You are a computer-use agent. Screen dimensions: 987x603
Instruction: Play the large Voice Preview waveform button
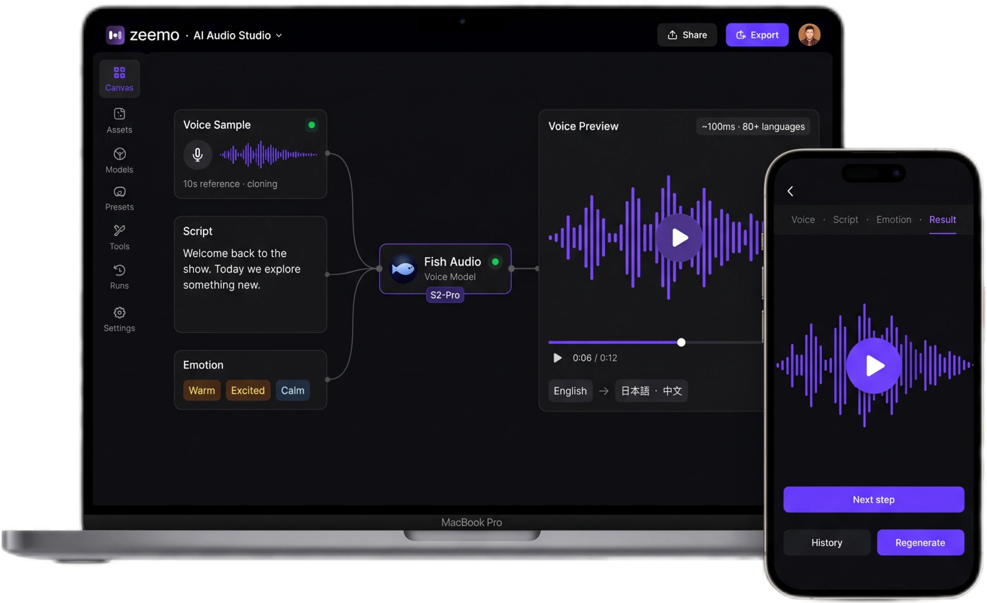click(x=679, y=237)
